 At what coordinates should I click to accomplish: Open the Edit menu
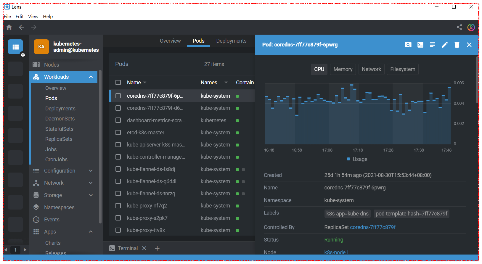pyautogui.click(x=20, y=17)
